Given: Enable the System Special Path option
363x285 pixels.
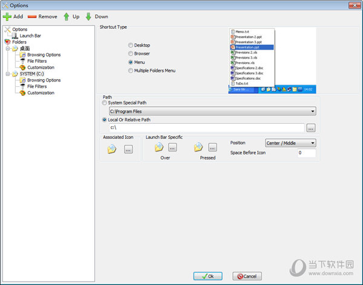Looking at the screenshot, I should click(x=105, y=103).
